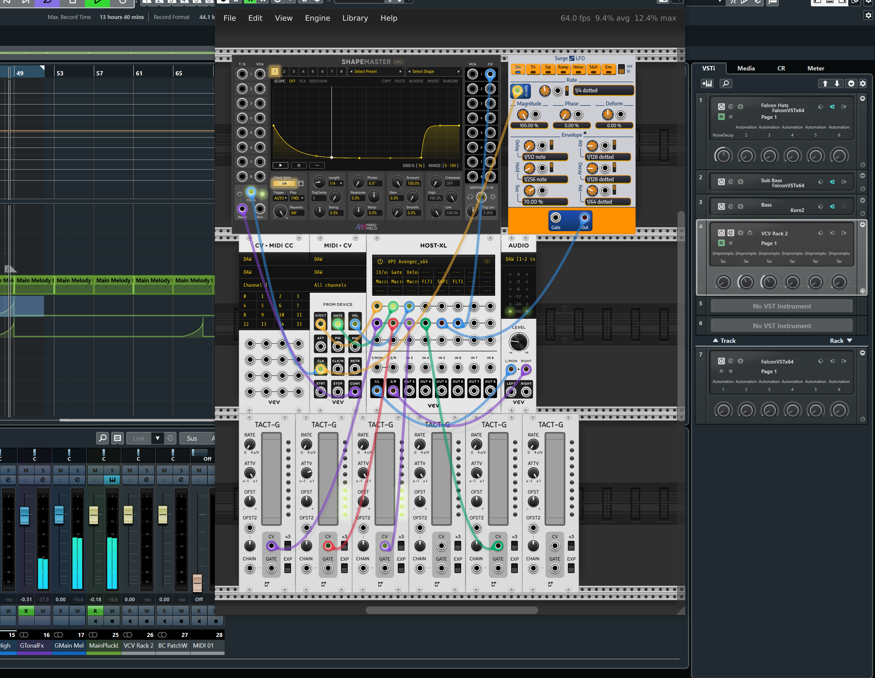Click the ShapeMaster sidechain headphones icon
Screen dimensions: 875x678
point(470,197)
